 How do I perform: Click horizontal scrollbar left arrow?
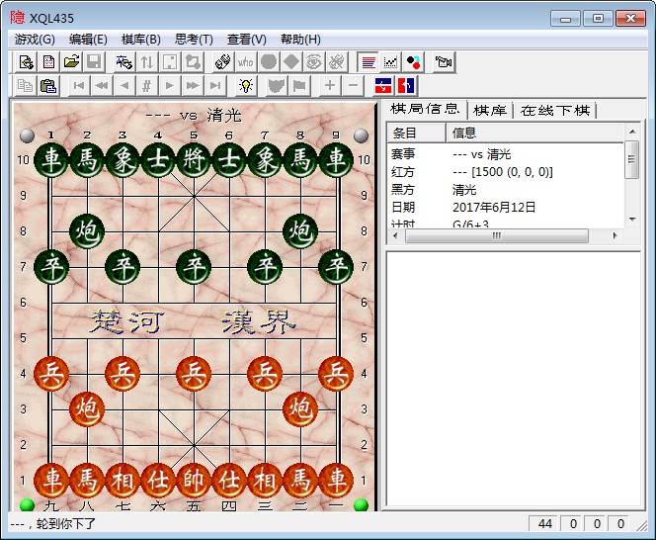pos(395,235)
